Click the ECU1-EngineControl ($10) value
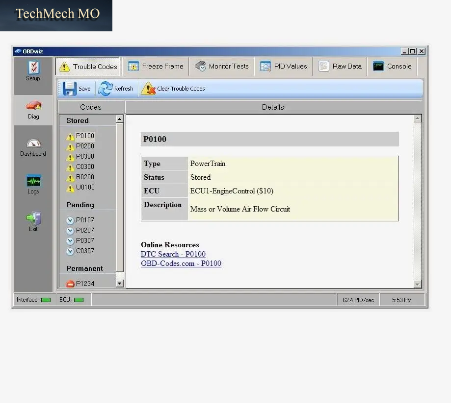 [x=232, y=191]
